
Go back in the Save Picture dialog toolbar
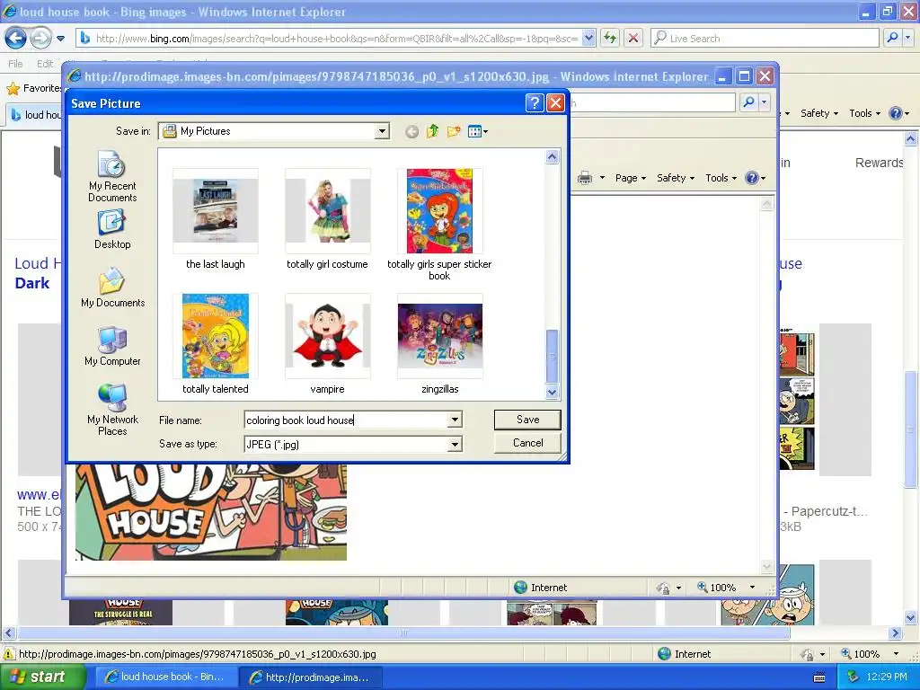[x=411, y=131]
